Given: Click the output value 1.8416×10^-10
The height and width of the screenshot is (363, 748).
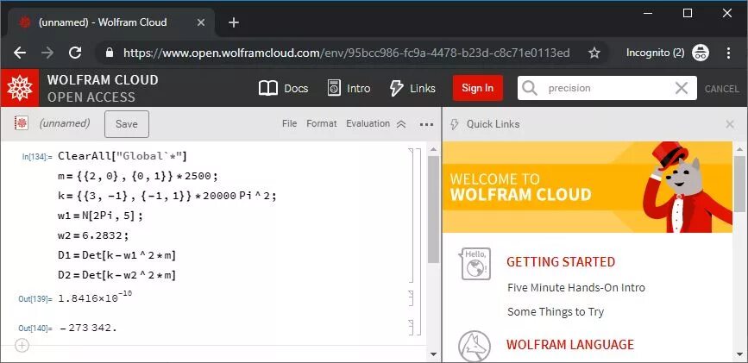Looking at the screenshot, I should [x=95, y=297].
